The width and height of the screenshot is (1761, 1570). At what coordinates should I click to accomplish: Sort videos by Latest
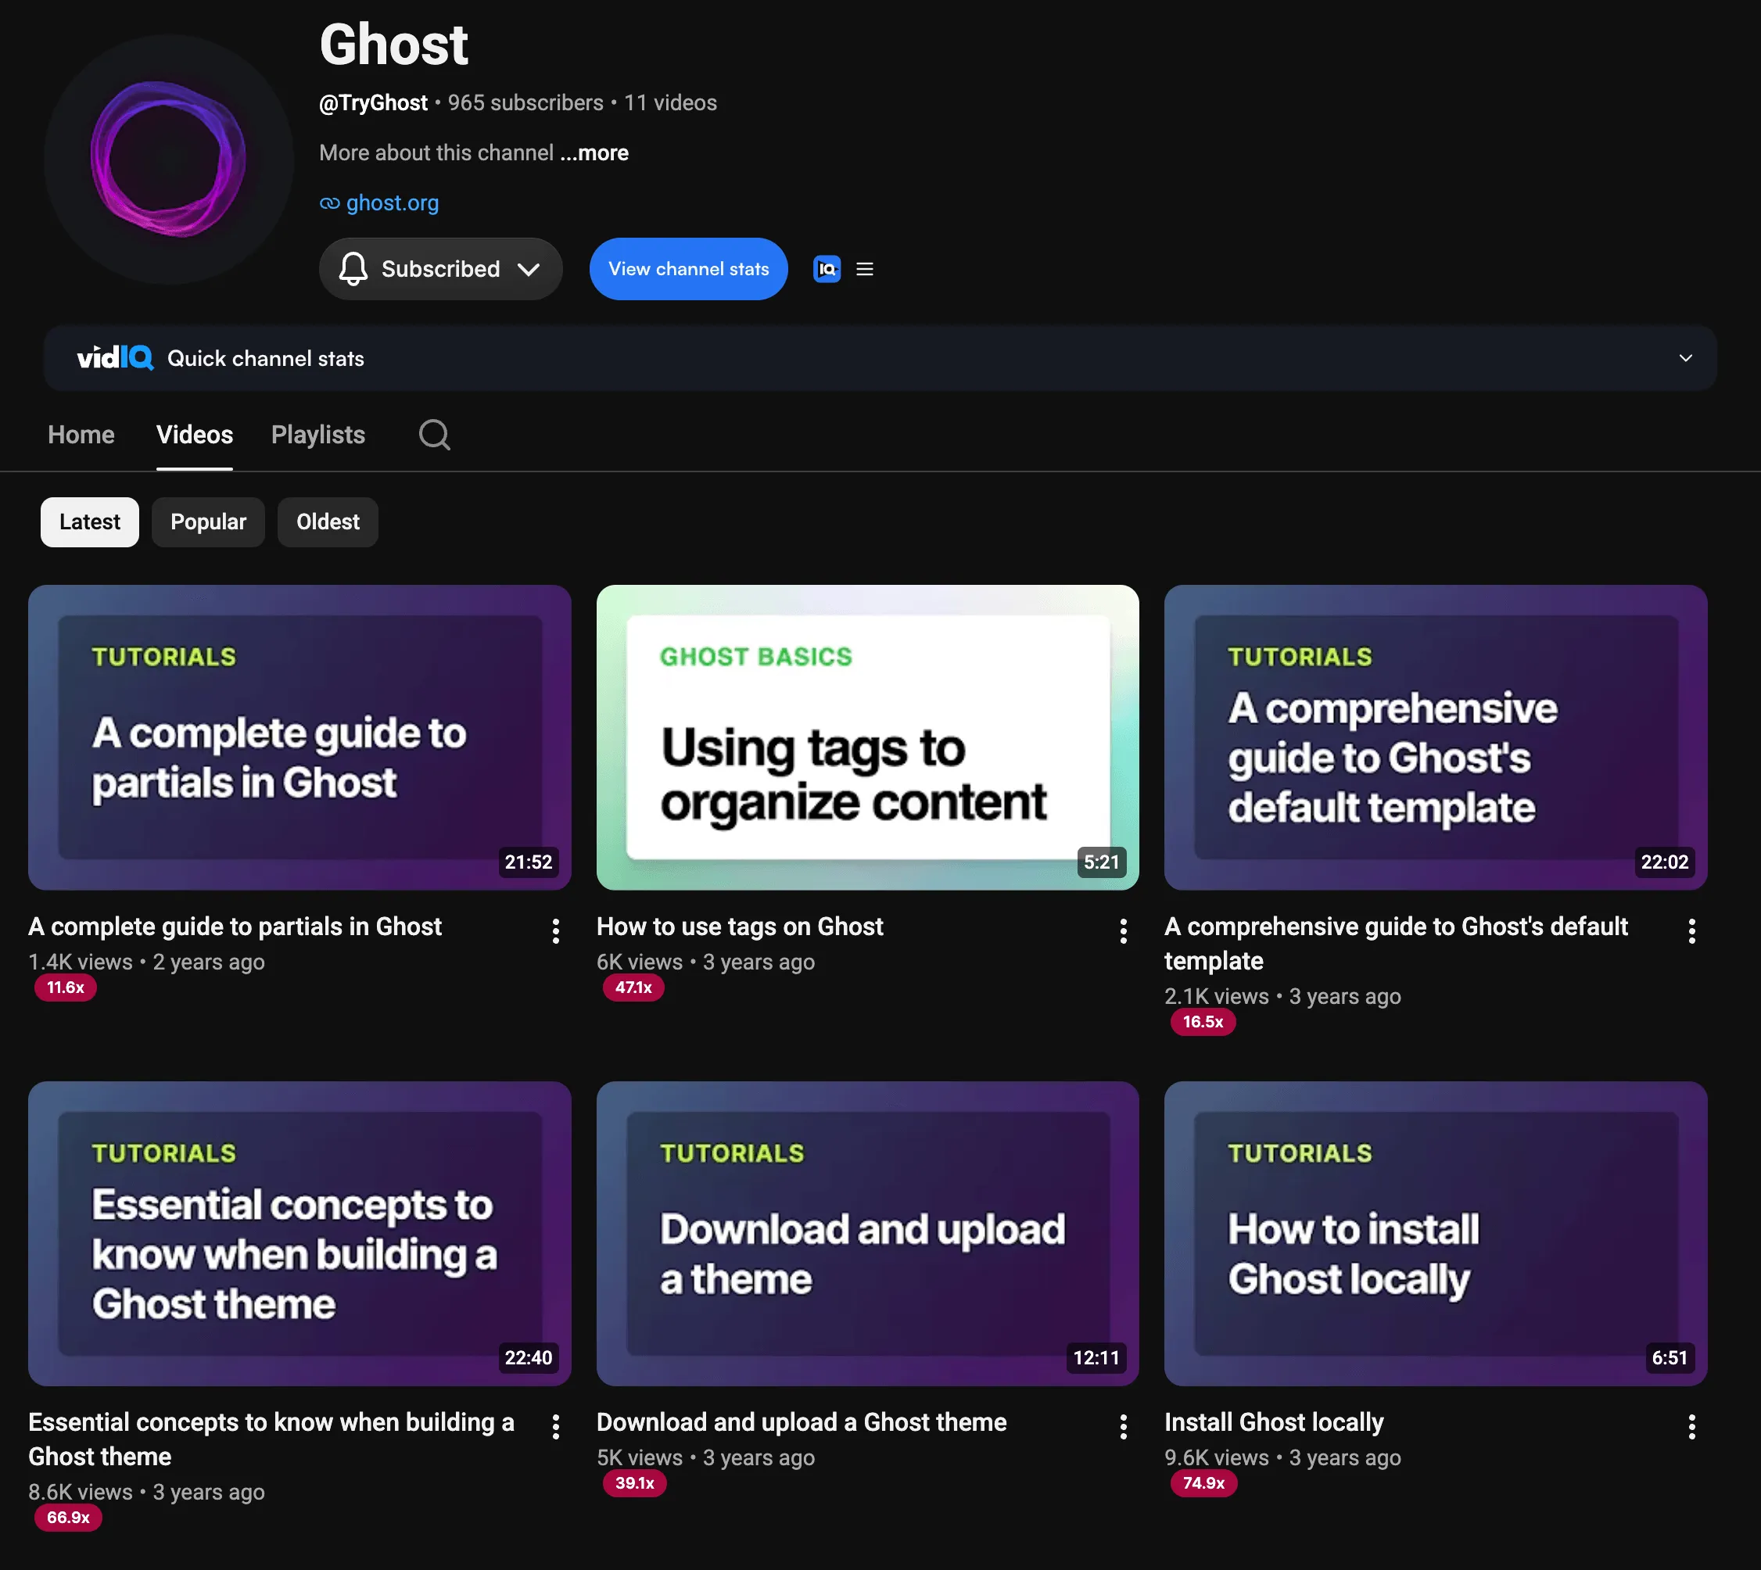(90, 522)
